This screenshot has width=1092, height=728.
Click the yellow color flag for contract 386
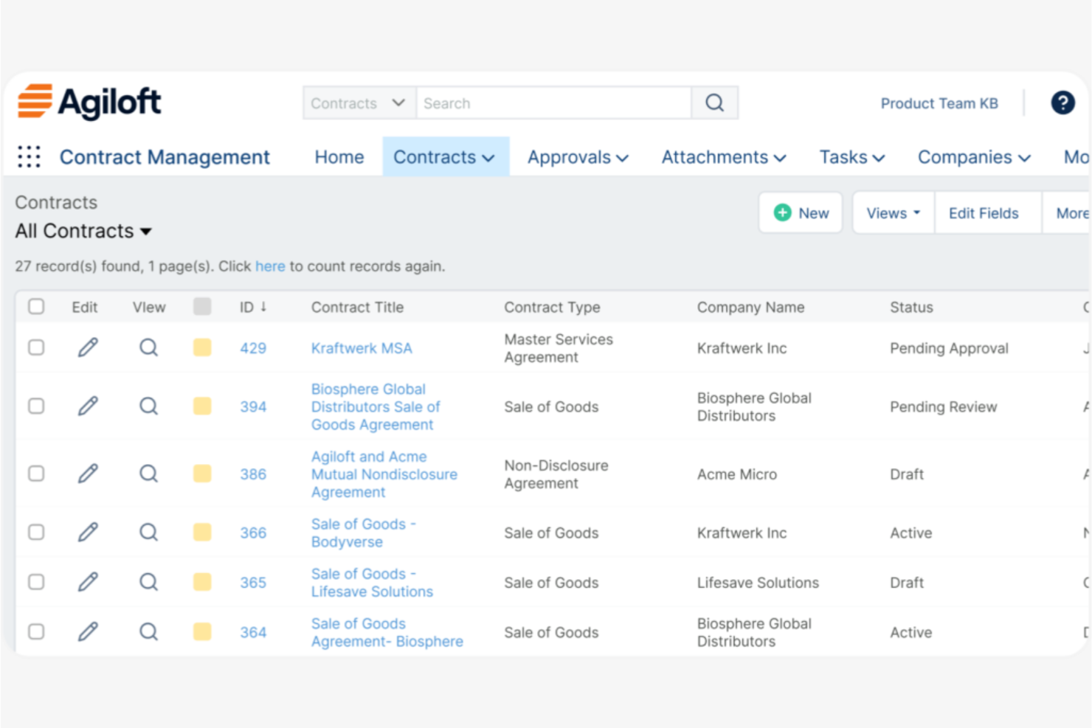tap(202, 474)
